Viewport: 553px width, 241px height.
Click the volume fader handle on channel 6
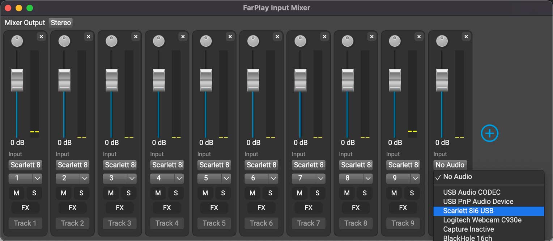pos(253,80)
